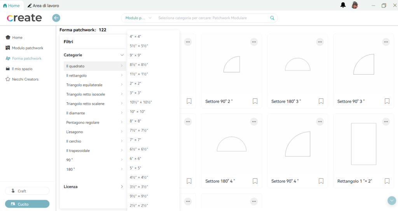
Task: Open Necchi Creators in the sidebar
Action: (x=25, y=79)
